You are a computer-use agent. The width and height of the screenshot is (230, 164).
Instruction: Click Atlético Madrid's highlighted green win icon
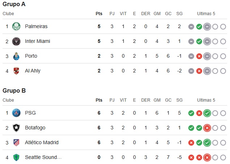click(x=207, y=143)
